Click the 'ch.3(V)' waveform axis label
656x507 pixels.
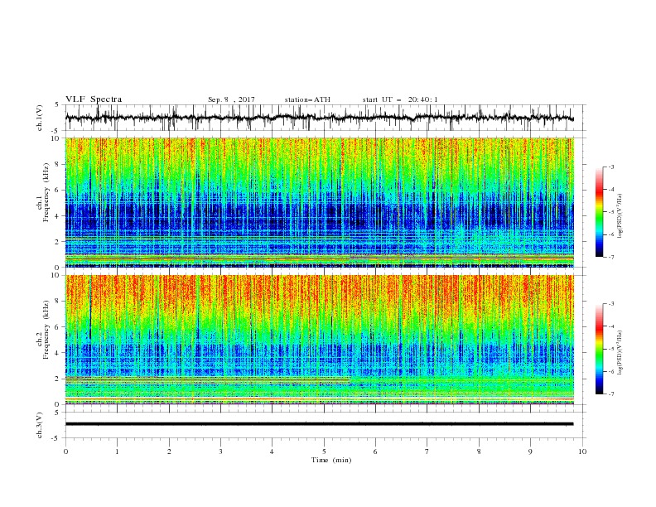pos(40,425)
